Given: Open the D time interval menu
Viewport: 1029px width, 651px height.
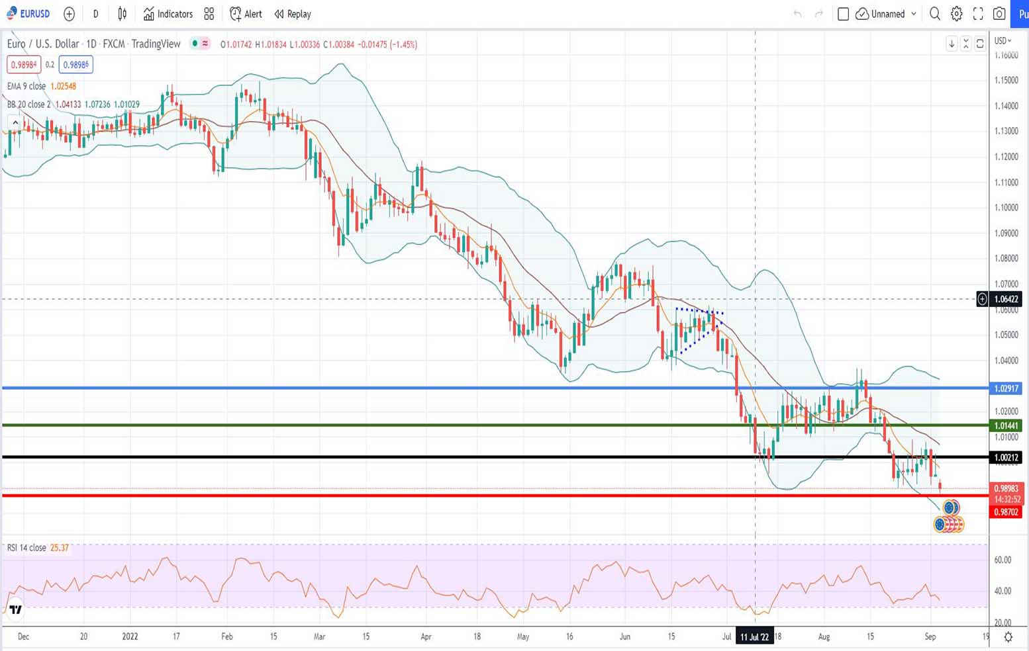Looking at the screenshot, I should pyautogui.click(x=95, y=14).
